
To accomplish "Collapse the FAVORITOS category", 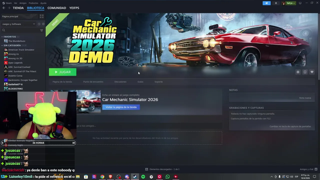I will 2,37.
